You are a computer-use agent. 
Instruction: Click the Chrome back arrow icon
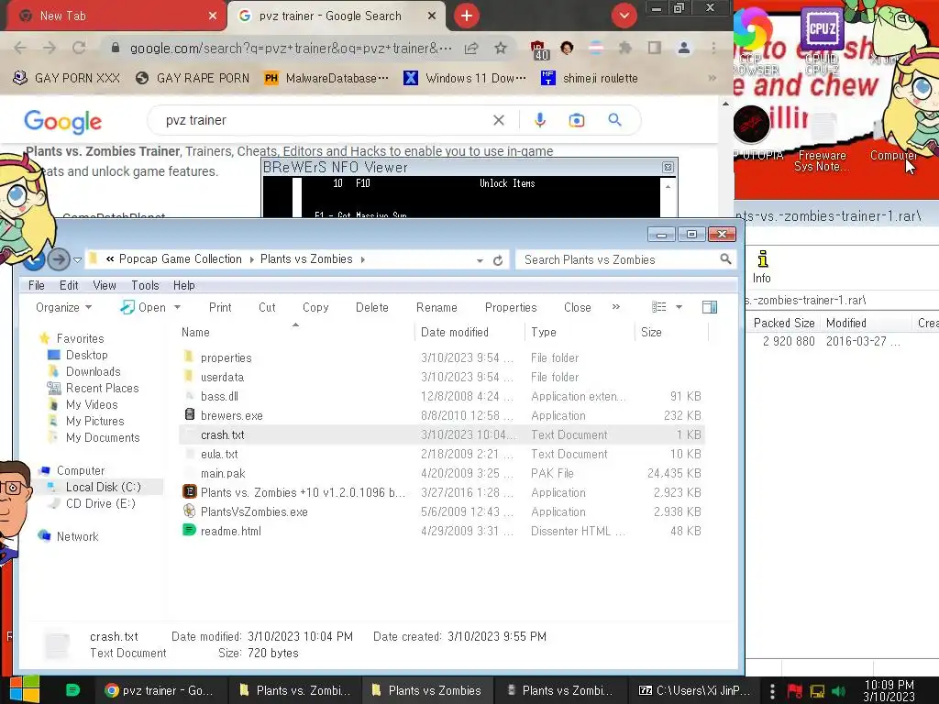coord(20,48)
